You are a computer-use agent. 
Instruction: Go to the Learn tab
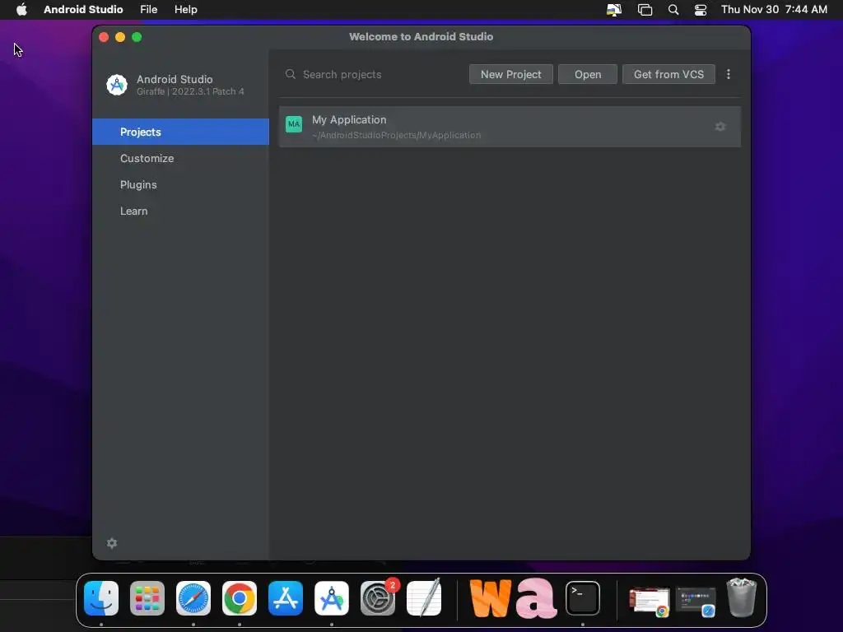tap(180, 211)
